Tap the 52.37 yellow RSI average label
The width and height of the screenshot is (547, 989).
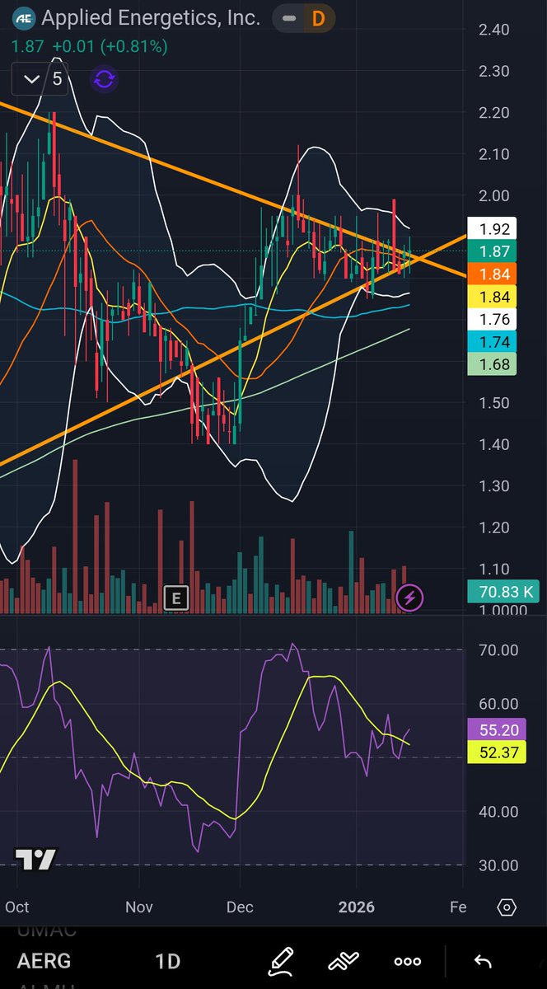pos(497,752)
